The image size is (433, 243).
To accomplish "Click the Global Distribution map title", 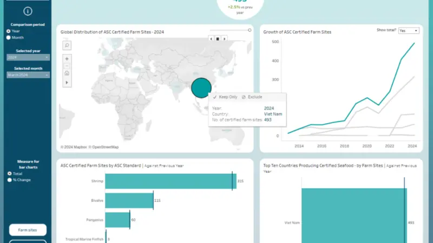I will 112,32.
